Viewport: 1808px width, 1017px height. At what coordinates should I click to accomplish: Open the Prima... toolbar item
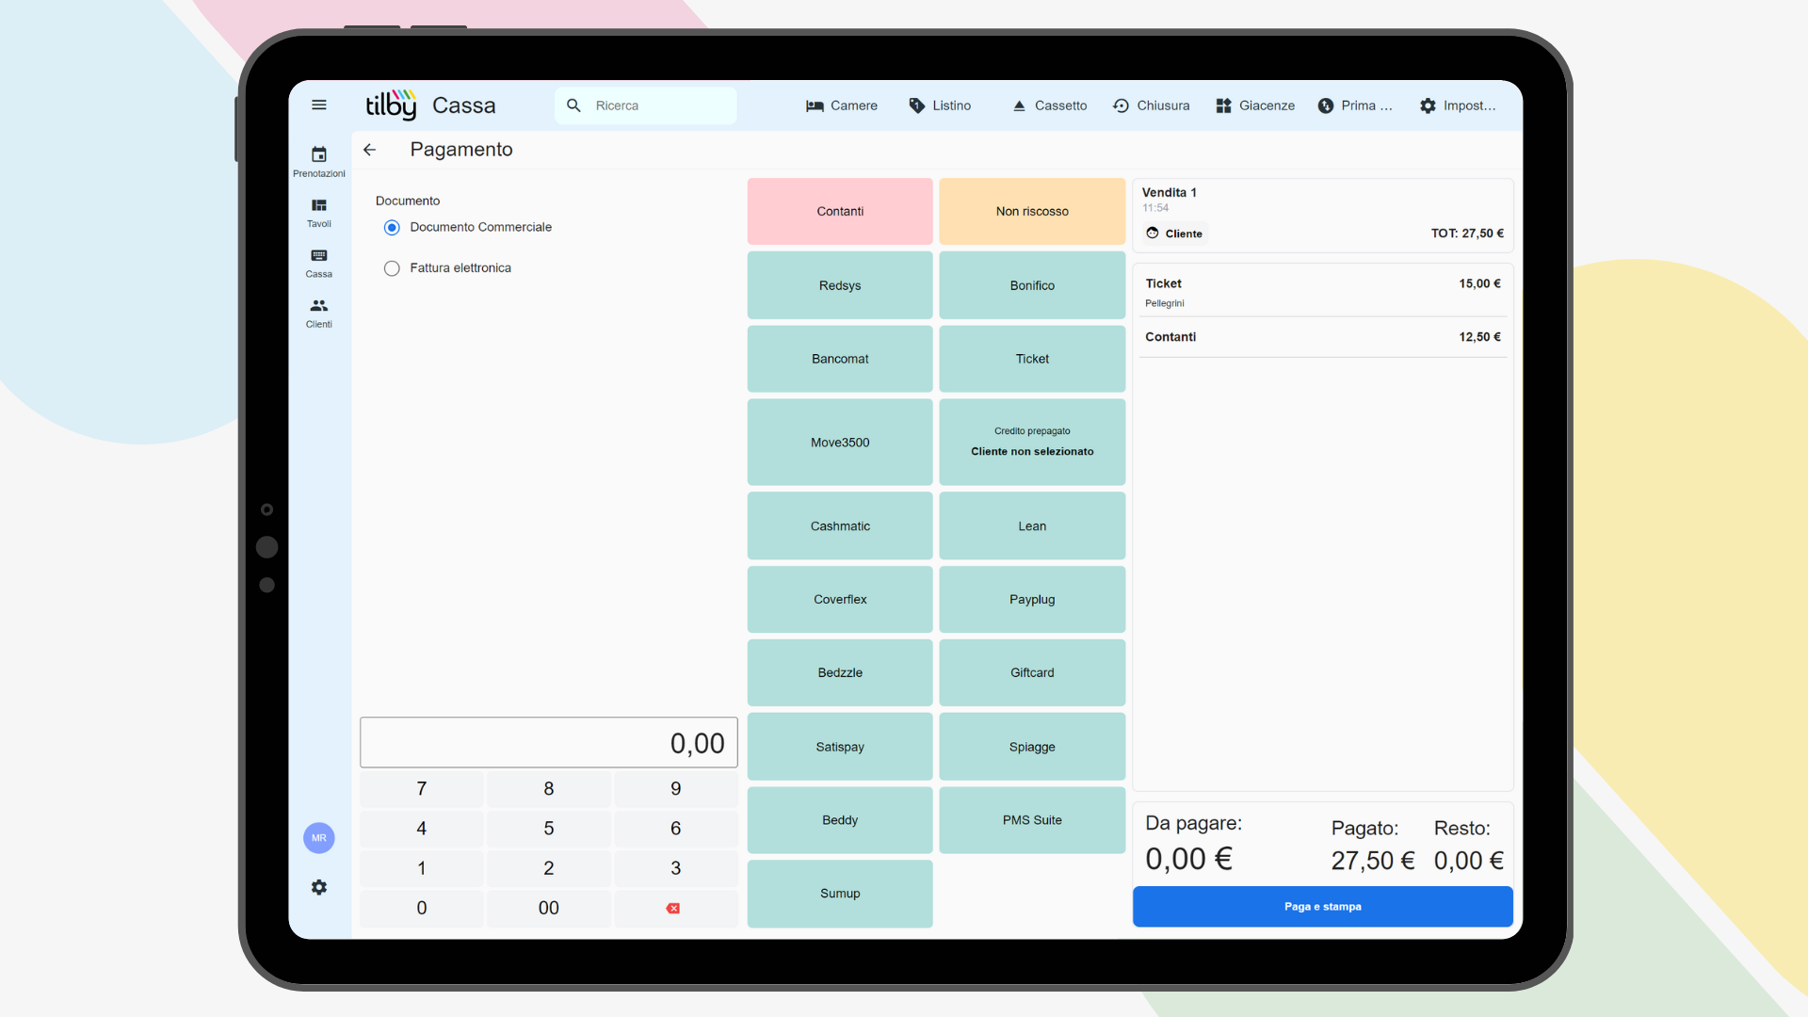pos(1355,105)
